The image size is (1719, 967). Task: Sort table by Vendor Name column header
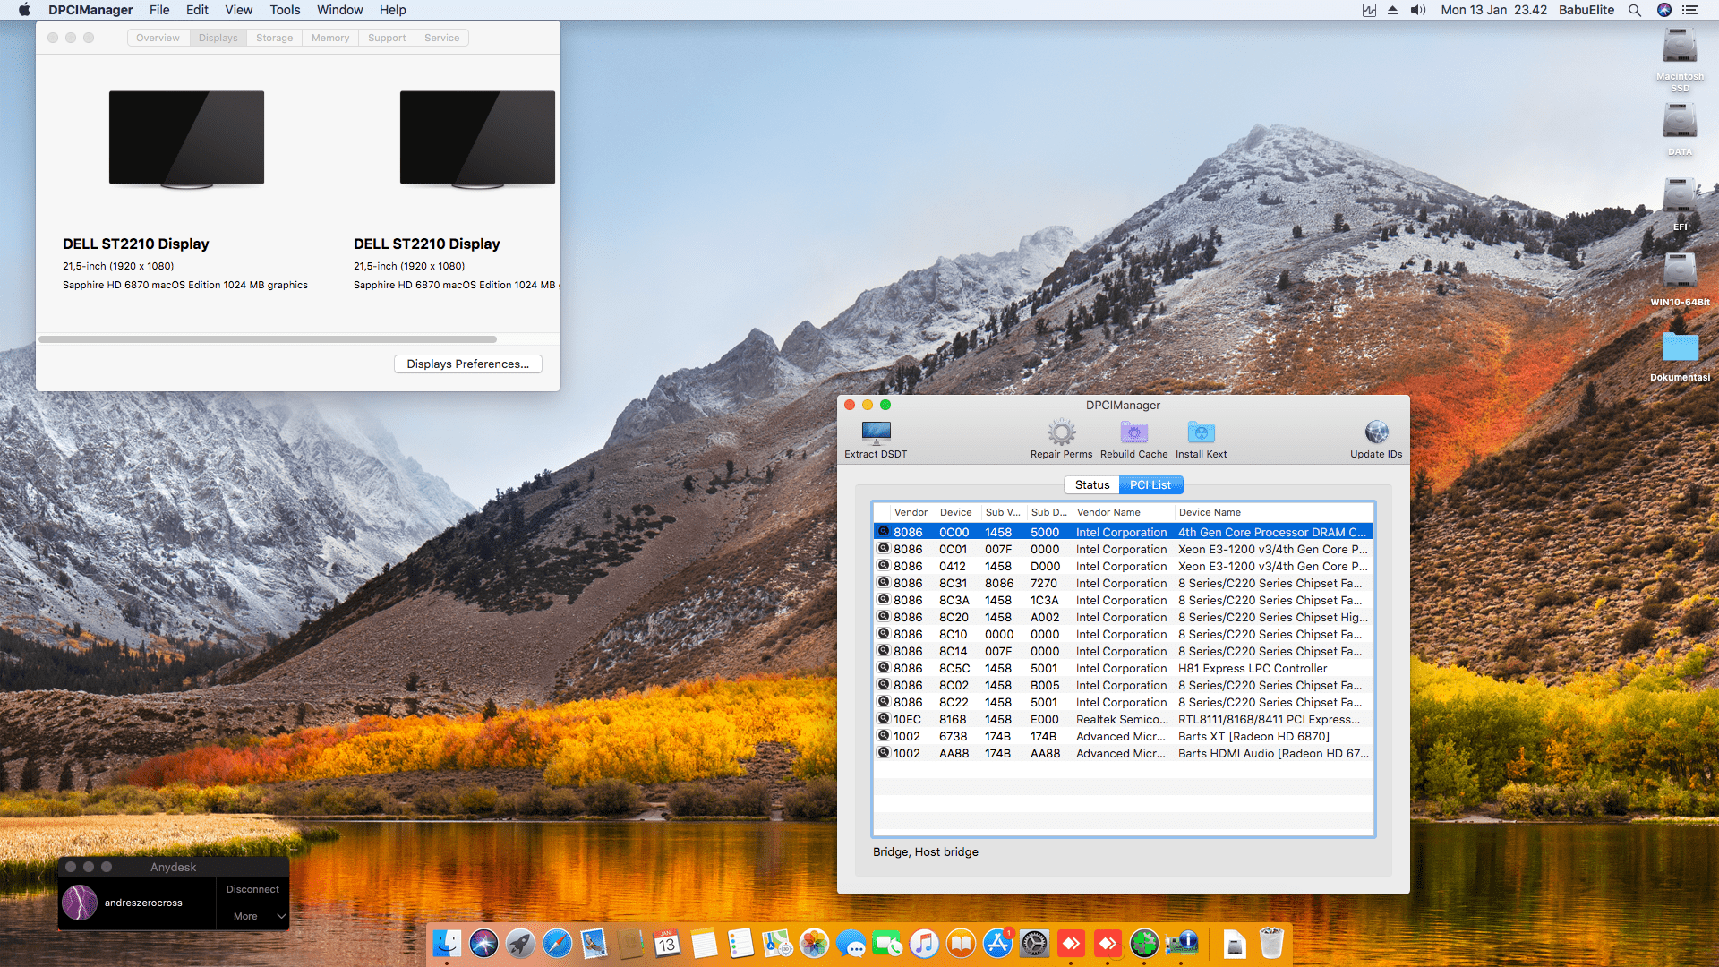pyautogui.click(x=1108, y=512)
